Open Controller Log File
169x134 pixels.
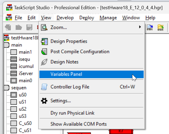[x=91, y=87]
